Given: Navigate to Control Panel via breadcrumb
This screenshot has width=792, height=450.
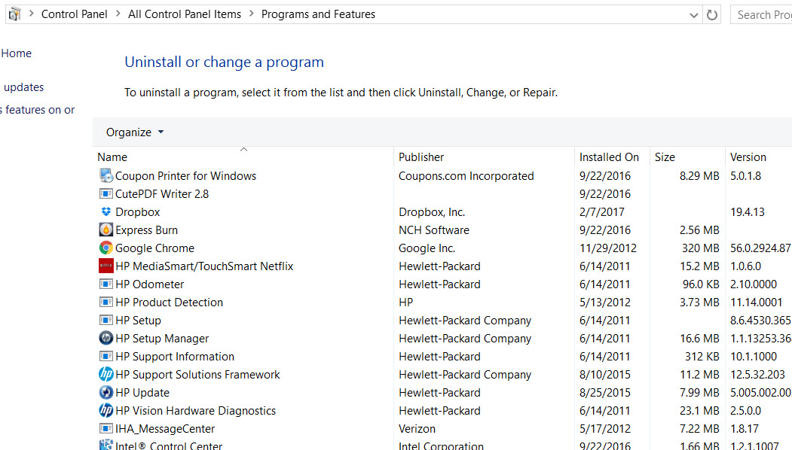Looking at the screenshot, I should pyautogui.click(x=74, y=14).
